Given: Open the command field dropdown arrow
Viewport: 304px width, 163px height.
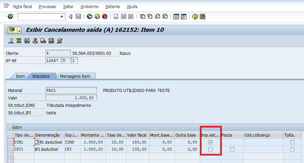Looking at the screenshot, I should coord(62,17).
